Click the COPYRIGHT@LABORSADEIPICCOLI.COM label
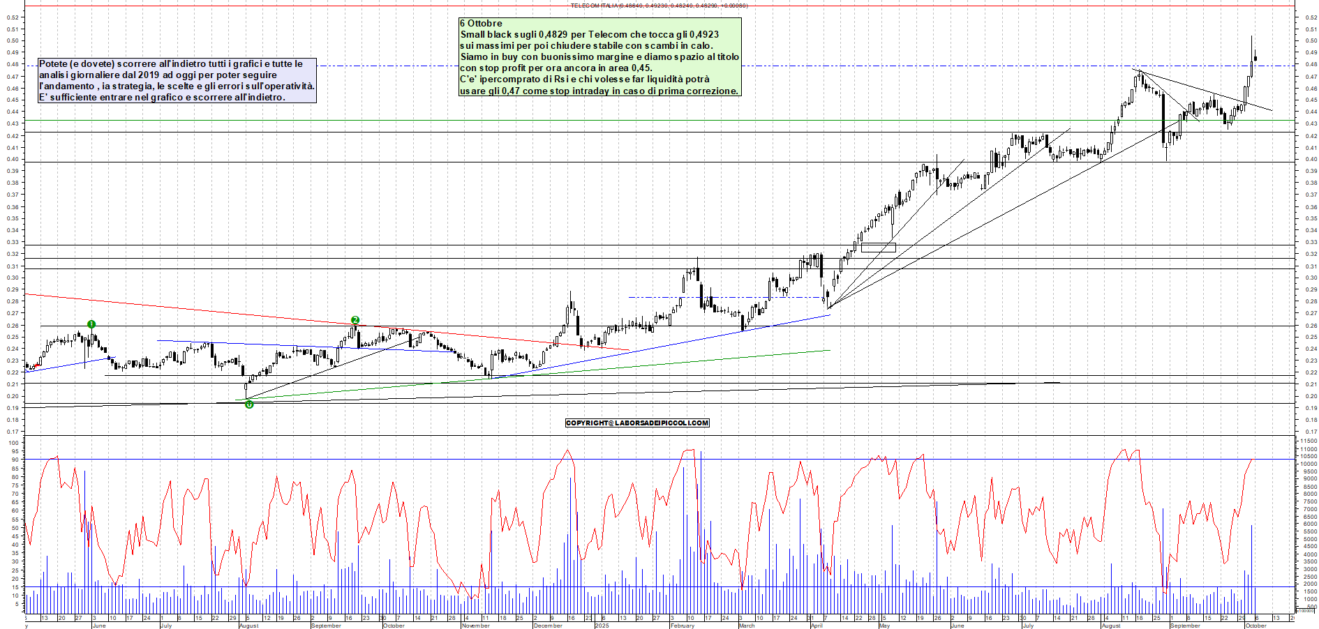1319x629 pixels. 637,423
